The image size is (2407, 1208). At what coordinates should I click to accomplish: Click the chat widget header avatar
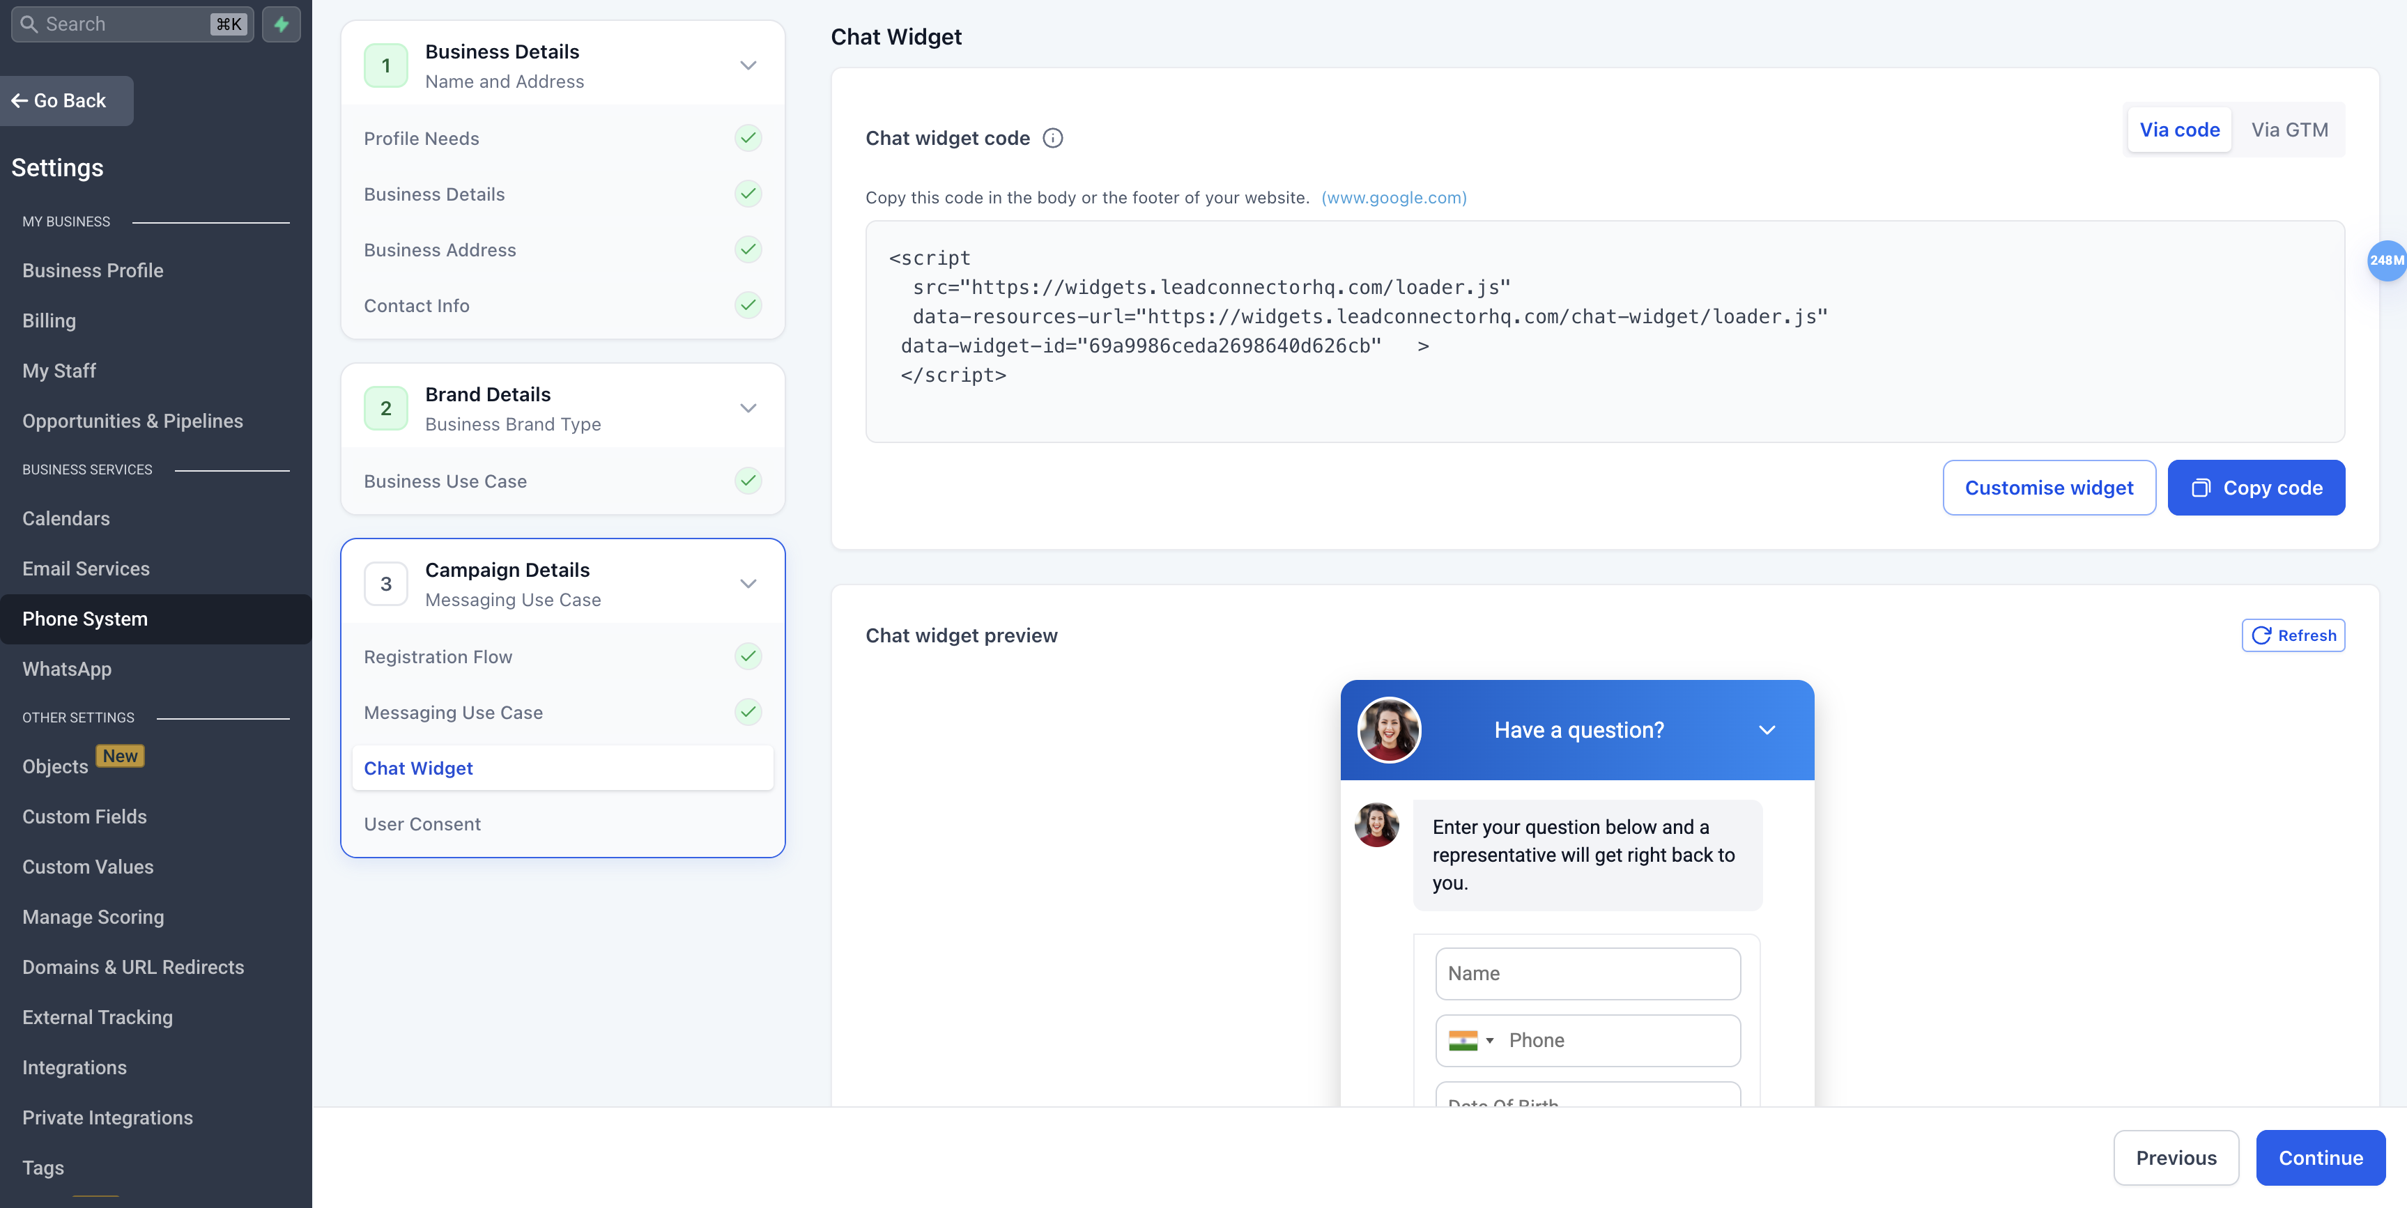1388,729
